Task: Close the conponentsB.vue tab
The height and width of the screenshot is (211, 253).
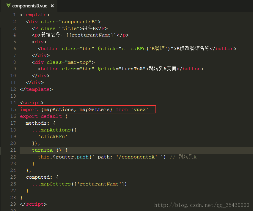Action: coord(52,6)
